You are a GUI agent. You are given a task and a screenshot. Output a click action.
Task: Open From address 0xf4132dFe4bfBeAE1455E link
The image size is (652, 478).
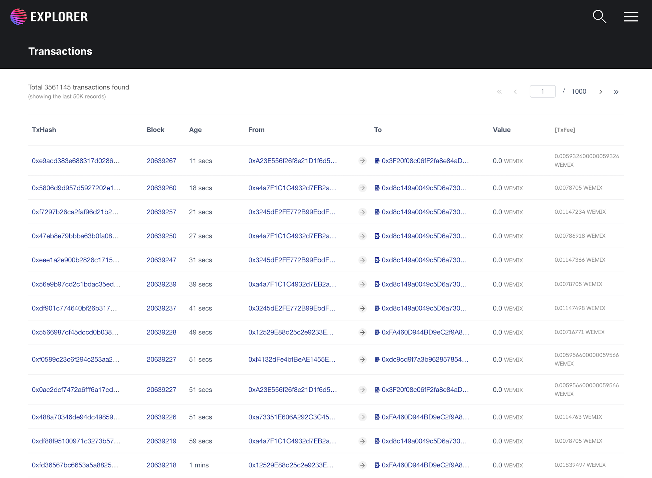pyautogui.click(x=291, y=359)
